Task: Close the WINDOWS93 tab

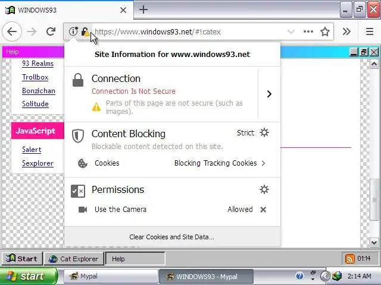Action: pyautogui.click(x=123, y=10)
